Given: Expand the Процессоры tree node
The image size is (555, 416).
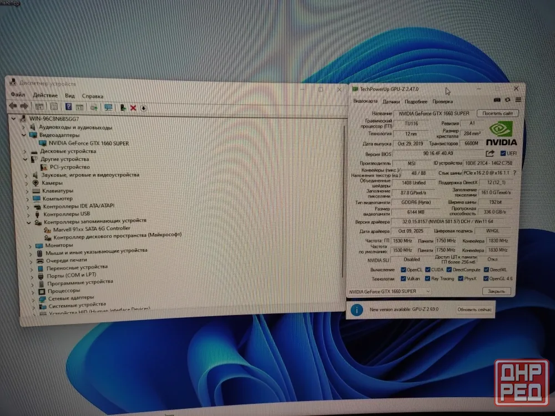Looking at the screenshot, I should click(x=33, y=292).
